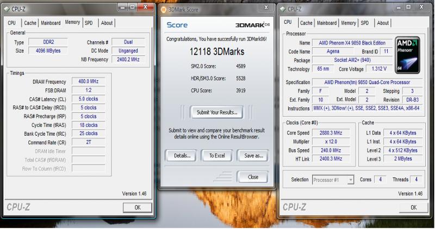
Task: Click Bank Cycle Time value 25 clocks
Action: tap(89, 133)
